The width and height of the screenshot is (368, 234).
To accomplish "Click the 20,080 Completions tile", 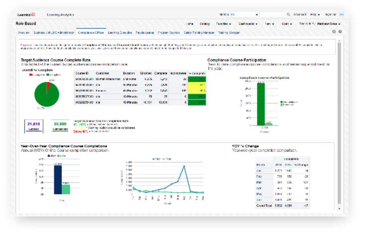I will 60,126.
